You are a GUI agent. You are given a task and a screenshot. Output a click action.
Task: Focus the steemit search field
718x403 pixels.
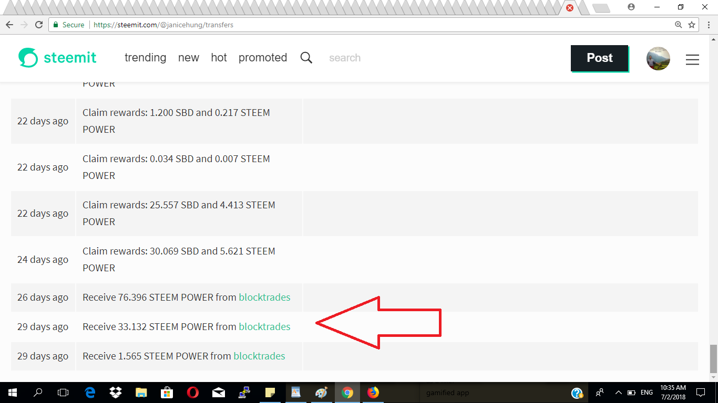[x=345, y=58]
